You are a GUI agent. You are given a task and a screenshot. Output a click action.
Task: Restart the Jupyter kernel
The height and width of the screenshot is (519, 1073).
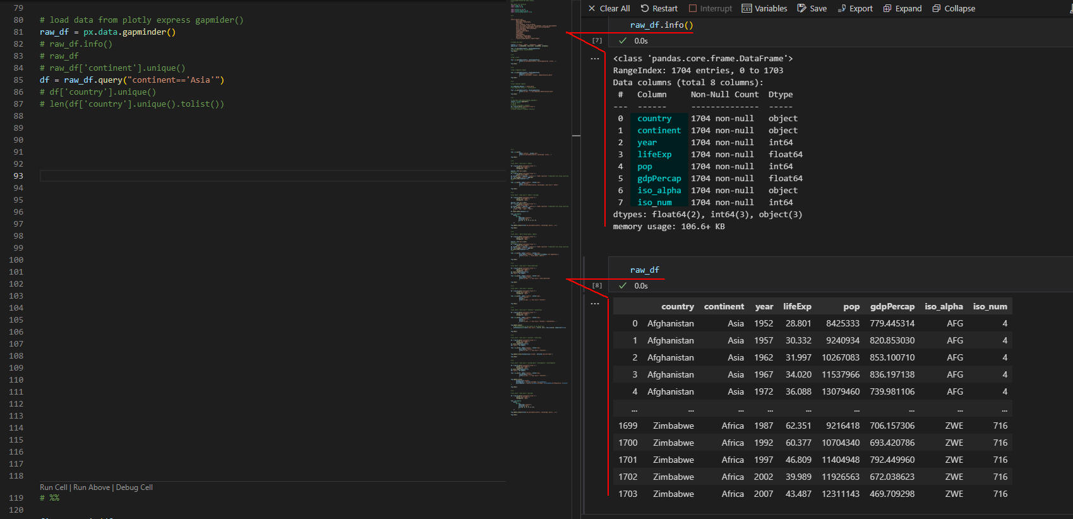pyautogui.click(x=659, y=8)
